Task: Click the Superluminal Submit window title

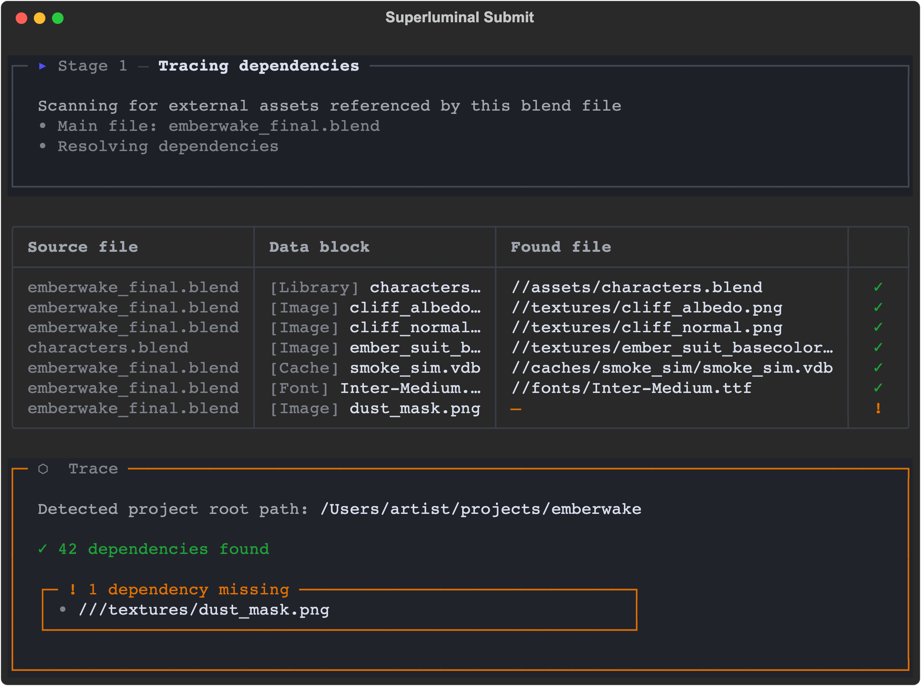Action: pyautogui.click(x=459, y=17)
